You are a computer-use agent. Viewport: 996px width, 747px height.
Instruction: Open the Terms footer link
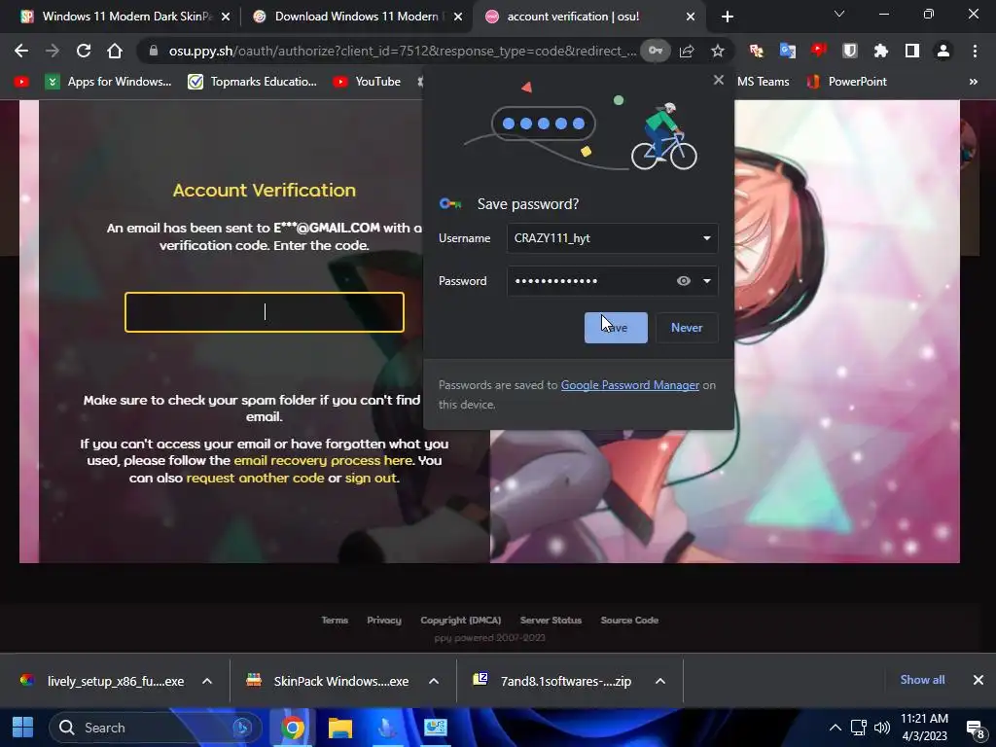point(335,620)
